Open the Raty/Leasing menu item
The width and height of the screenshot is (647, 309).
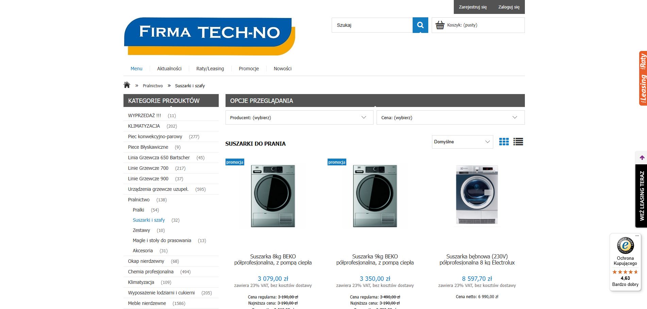tap(210, 69)
